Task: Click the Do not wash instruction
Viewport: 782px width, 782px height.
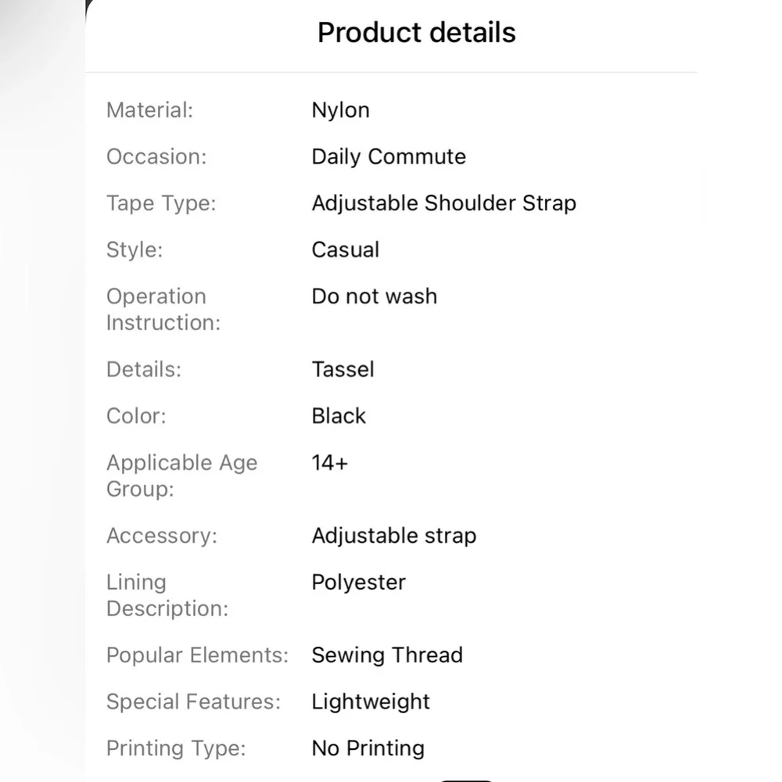Action: [374, 296]
